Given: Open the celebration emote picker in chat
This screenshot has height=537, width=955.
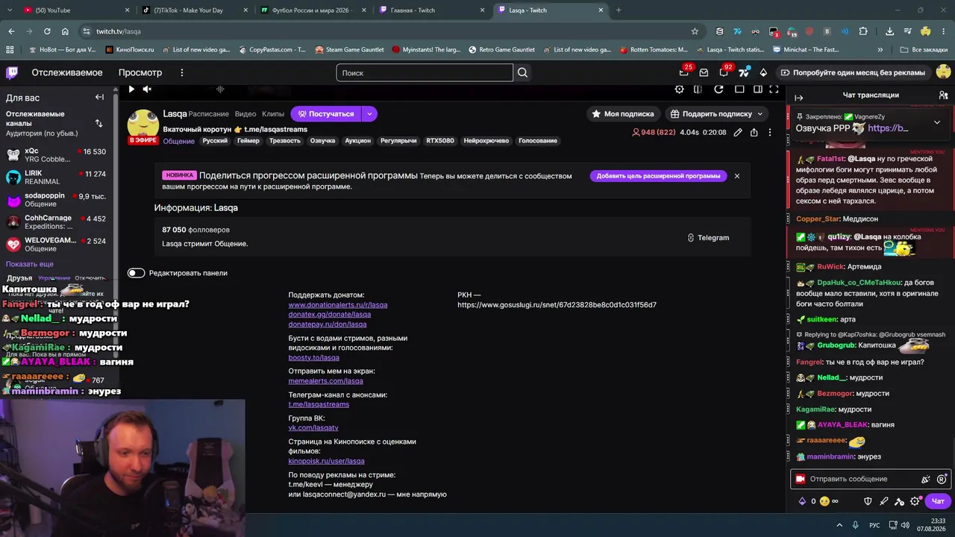Looking at the screenshot, I should (x=926, y=479).
